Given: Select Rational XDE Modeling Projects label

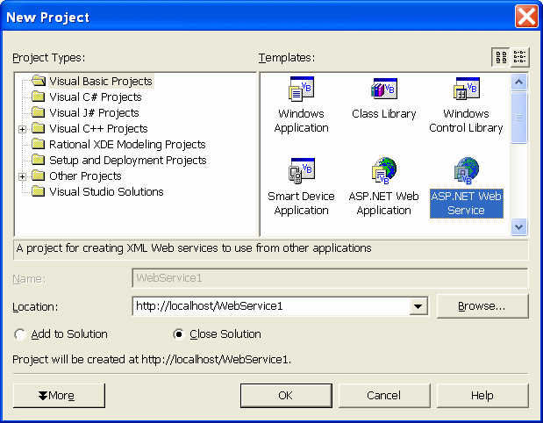Looking at the screenshot, I should pyautogui.click(x=127, y=145).
